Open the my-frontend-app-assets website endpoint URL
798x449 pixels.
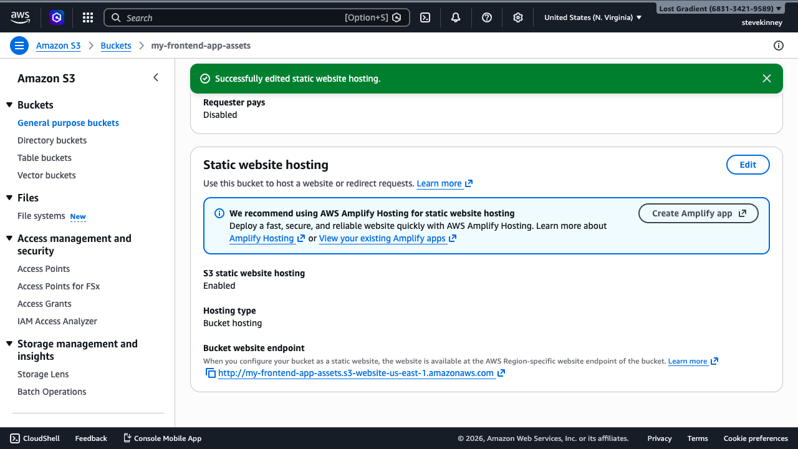coord(362,373)
